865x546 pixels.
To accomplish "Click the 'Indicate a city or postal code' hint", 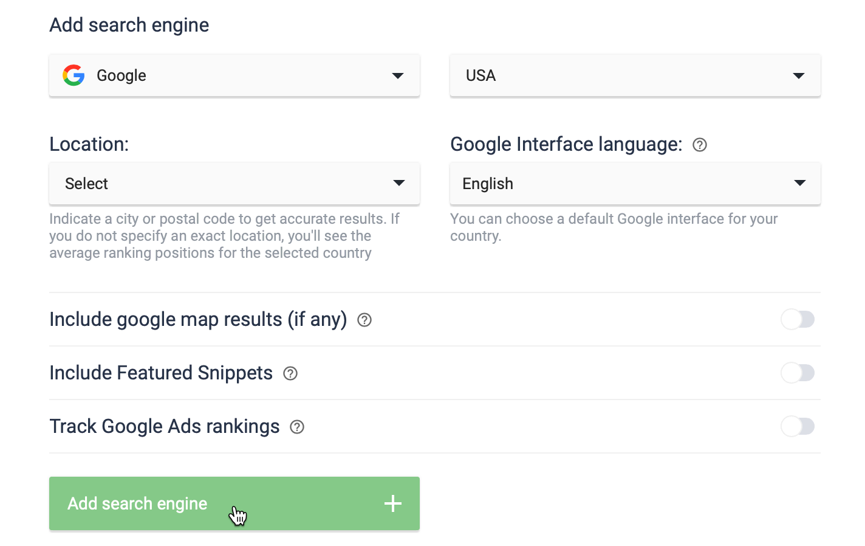I will (224, 236).
